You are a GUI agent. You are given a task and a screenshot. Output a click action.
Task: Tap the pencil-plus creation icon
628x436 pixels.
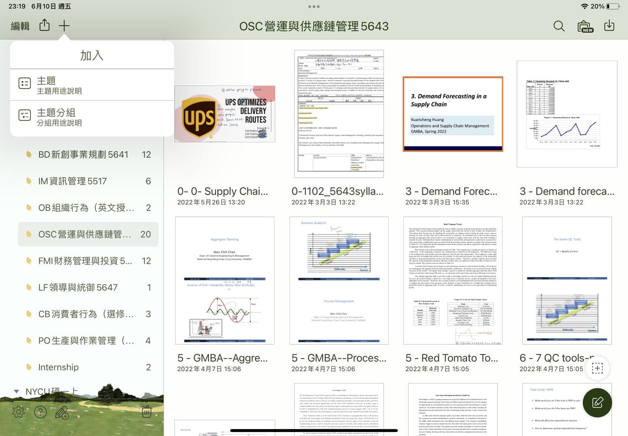point(62,412)
